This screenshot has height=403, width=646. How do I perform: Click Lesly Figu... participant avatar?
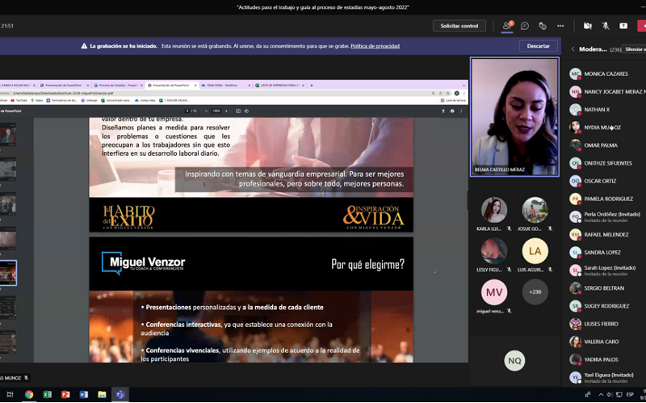coord(494,250)
